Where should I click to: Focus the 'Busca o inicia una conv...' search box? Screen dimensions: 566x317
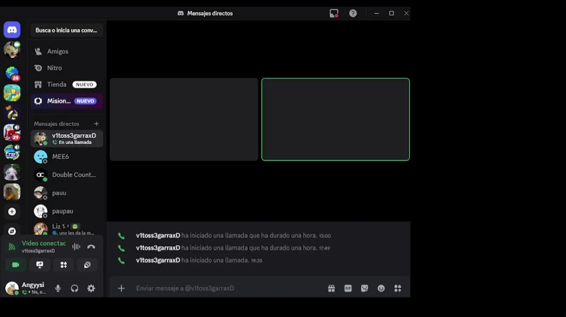click(x=67, y=30)
